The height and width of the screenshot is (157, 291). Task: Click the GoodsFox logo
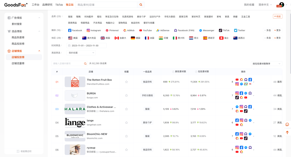tap(16, 5)
